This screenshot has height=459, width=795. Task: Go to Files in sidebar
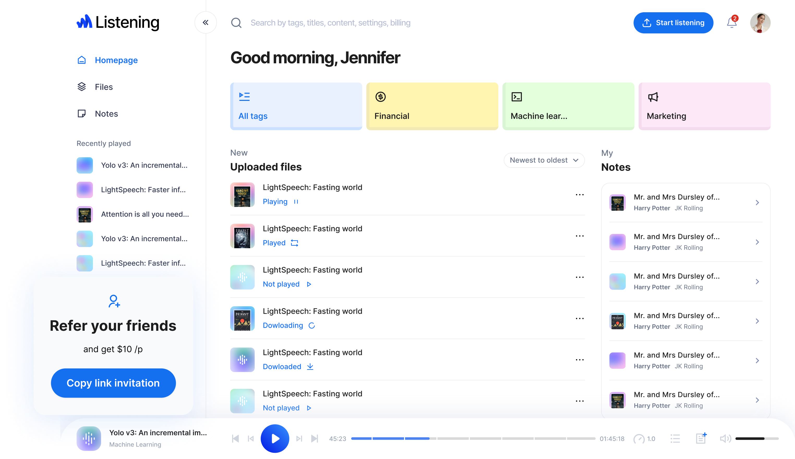[x=104, y=87]
